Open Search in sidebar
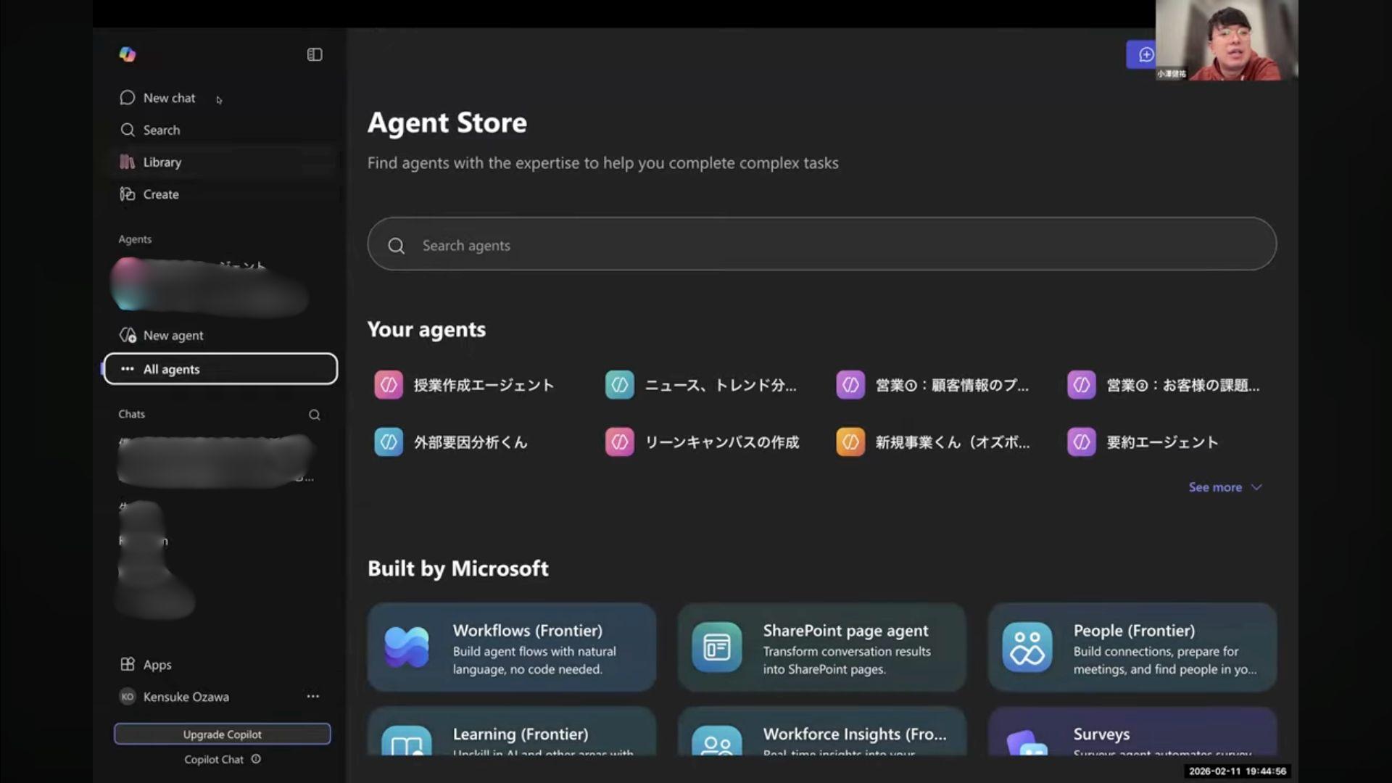This screenshot has height=783, width=1392. pyautogui.click(x=161, y=130)
